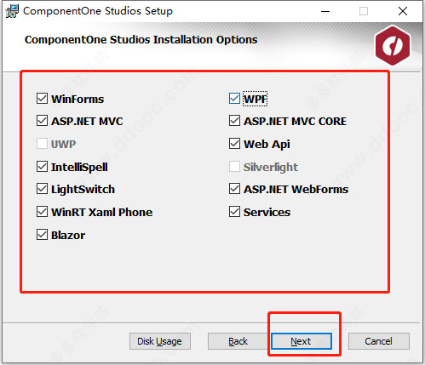Toggle ASP.NET MVC CORE checkbox

[234, 121]
